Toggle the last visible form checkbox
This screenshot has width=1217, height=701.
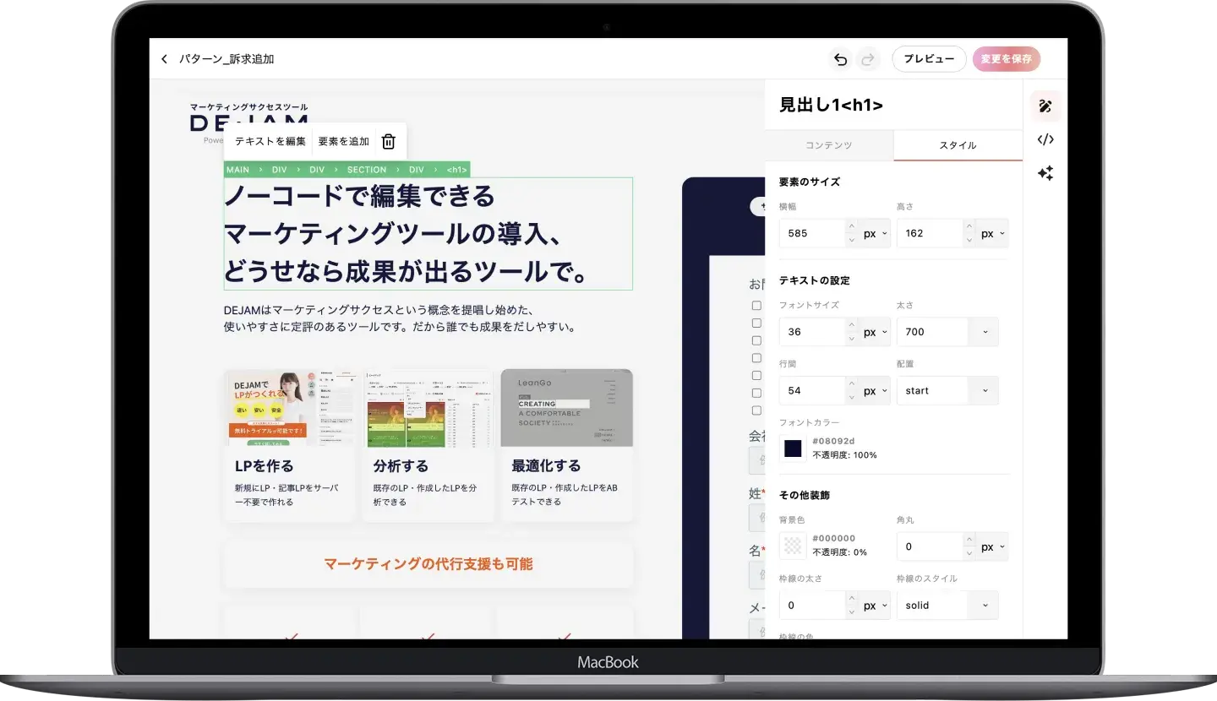756,410
